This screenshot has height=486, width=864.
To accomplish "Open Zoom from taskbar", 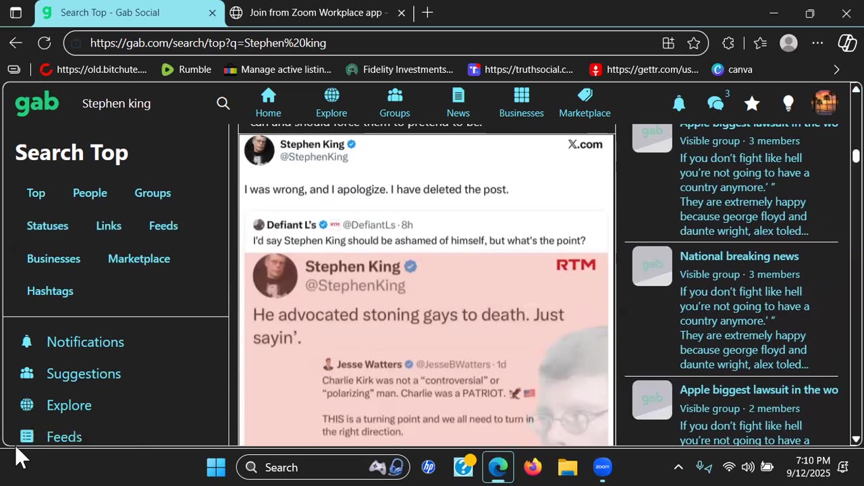I will 602,467.
